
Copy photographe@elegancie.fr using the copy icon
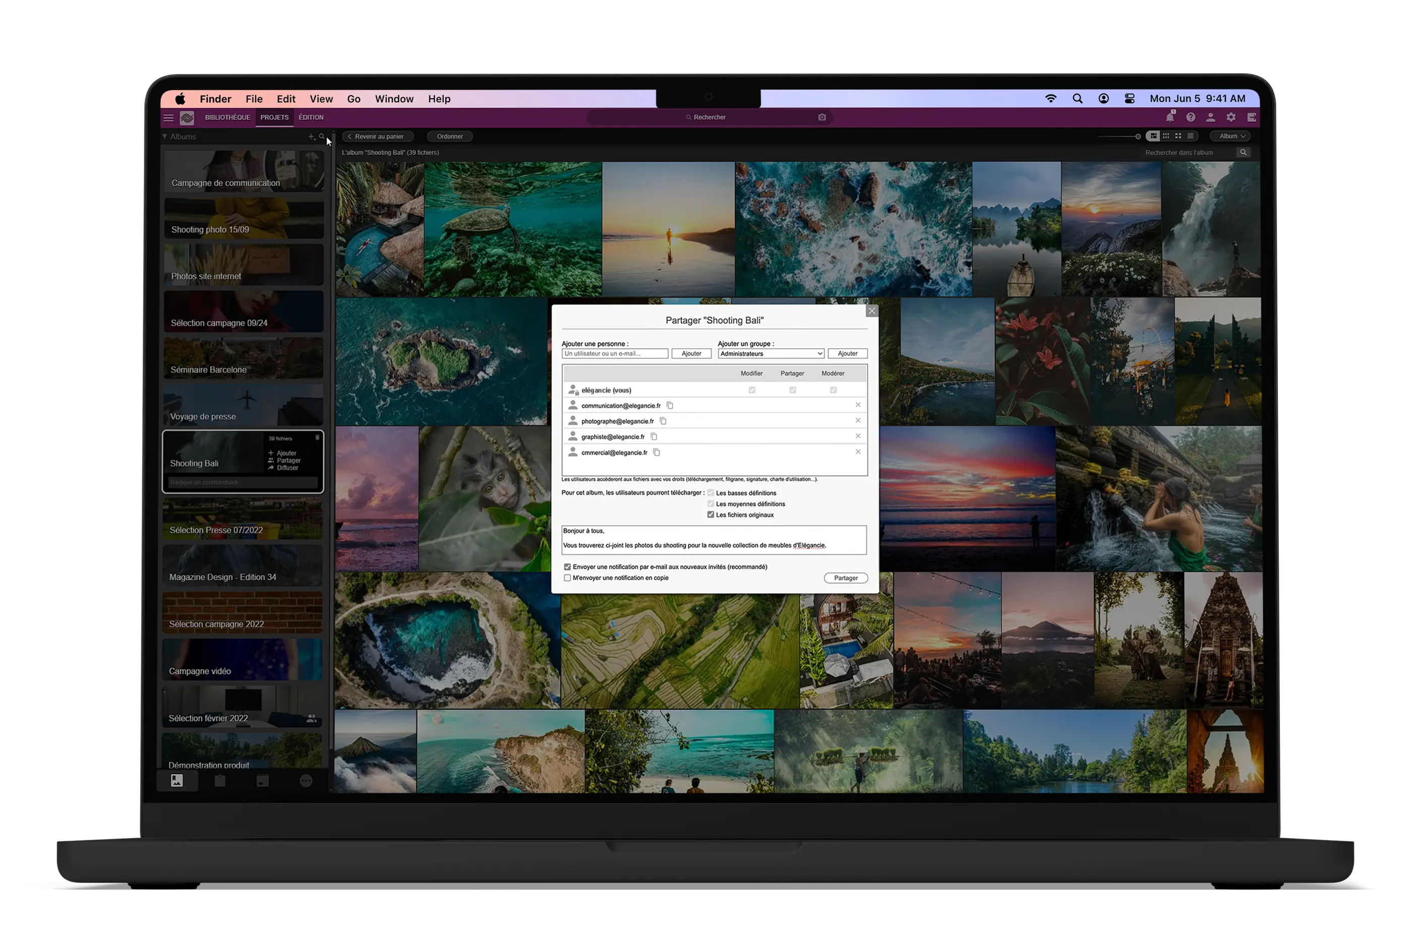(x=663, y=421)
